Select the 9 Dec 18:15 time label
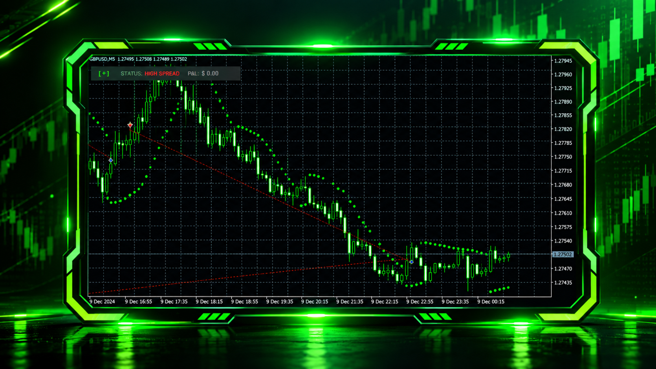 point(209,302)
